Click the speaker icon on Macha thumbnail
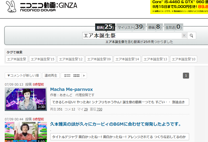 coord(9,91)
